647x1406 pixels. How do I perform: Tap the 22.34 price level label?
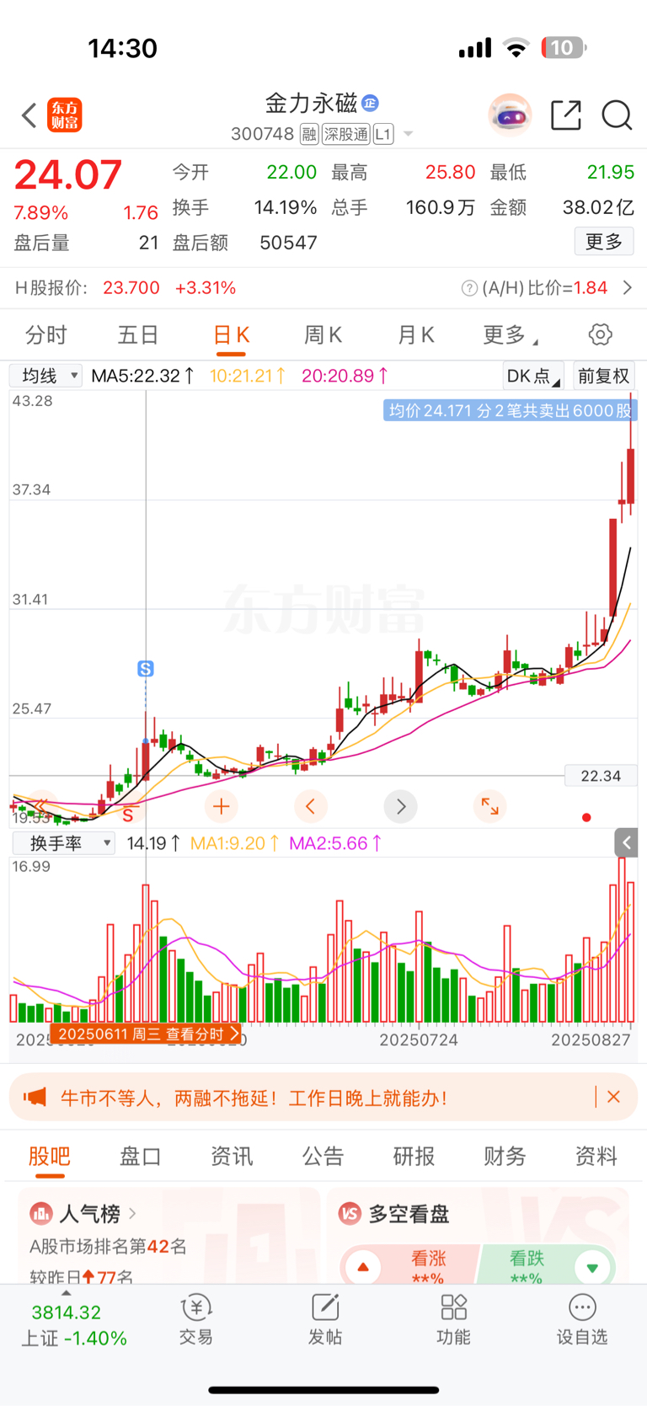600,776
